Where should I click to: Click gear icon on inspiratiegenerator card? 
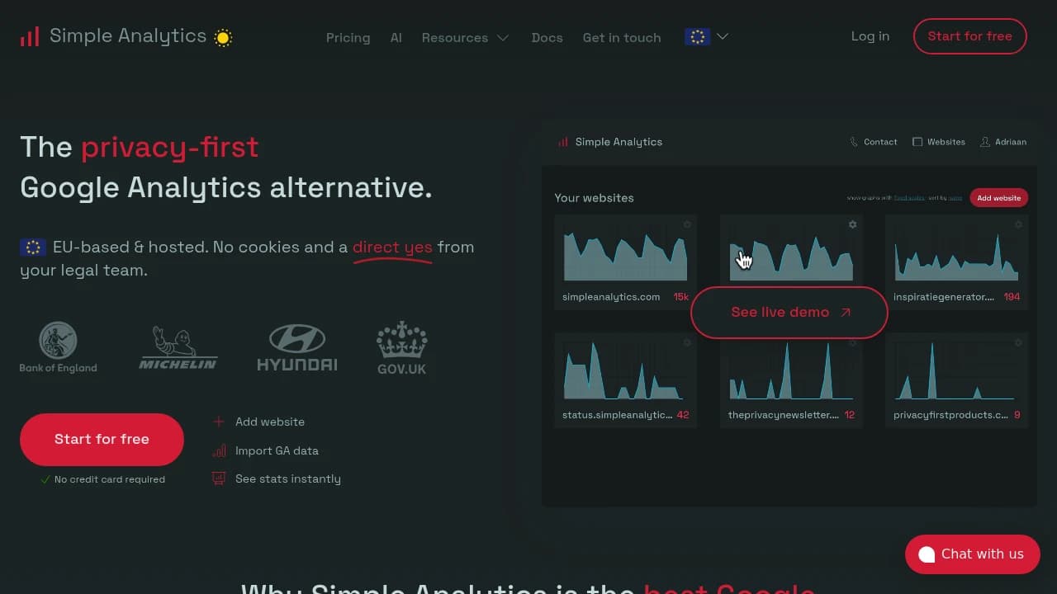(x=1018, y=224)
